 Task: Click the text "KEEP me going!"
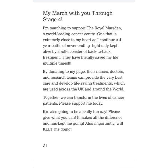tap(57, 129)
